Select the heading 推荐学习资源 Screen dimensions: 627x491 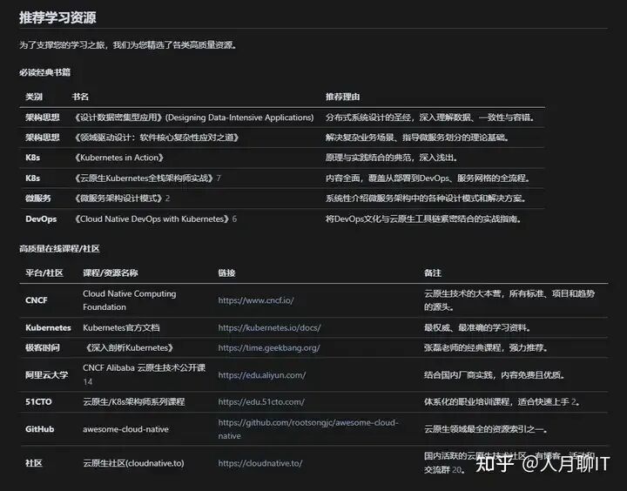click(57, 17)
